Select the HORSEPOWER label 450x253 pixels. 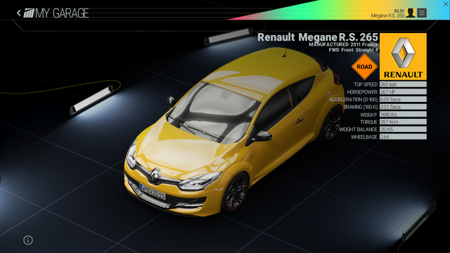(x=362, y=92)
